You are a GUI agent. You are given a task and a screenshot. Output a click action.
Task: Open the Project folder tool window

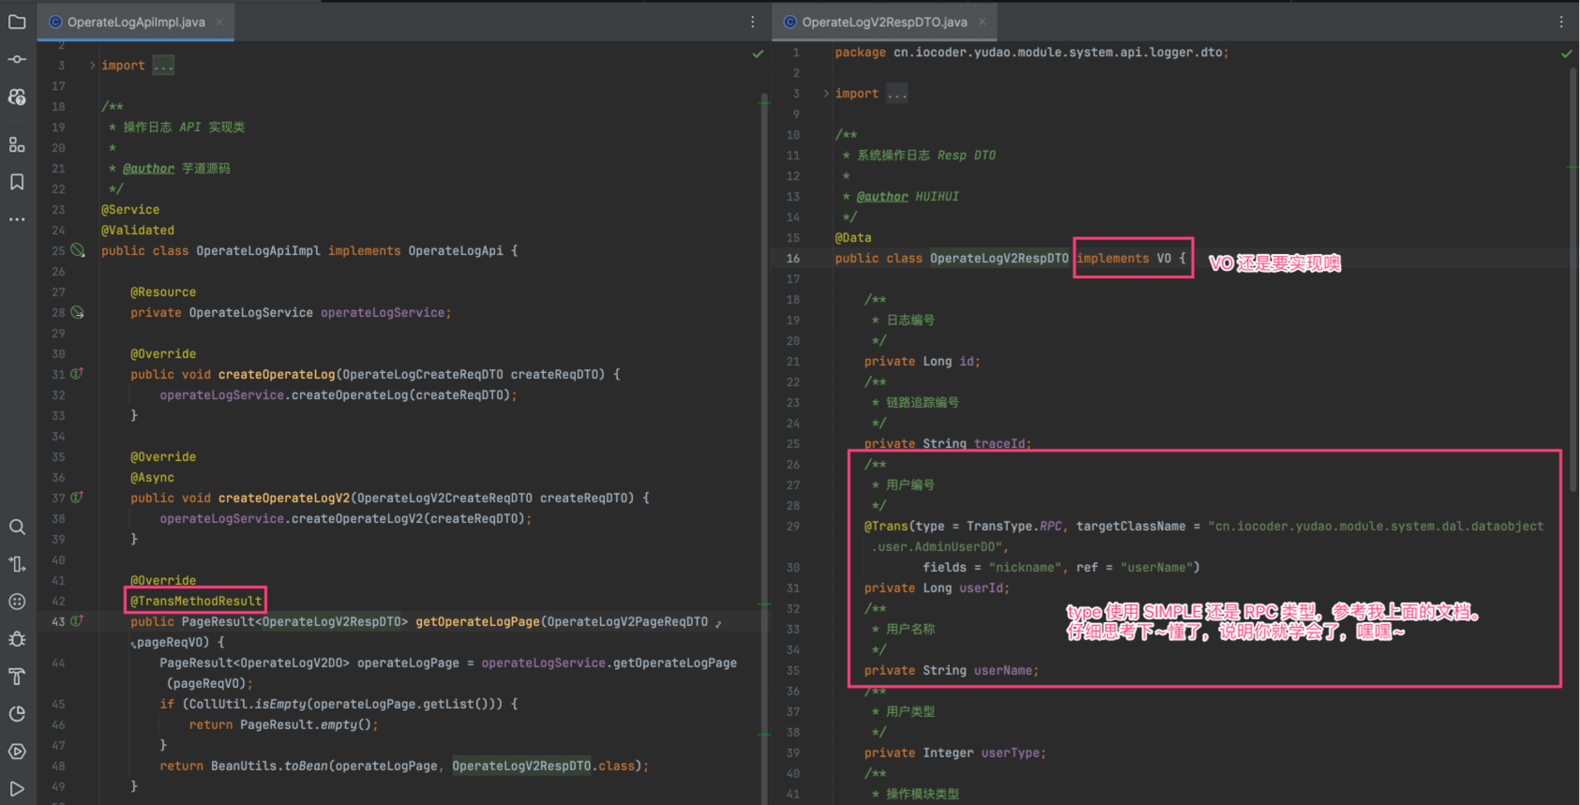click(x=17, y=22)
